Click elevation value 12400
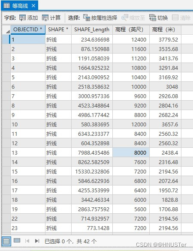The width and height of the screenshot is (193, 251). [x=139, y=39]
